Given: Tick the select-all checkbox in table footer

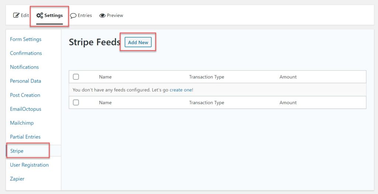Looking at the screenshot, I should 76,102.
